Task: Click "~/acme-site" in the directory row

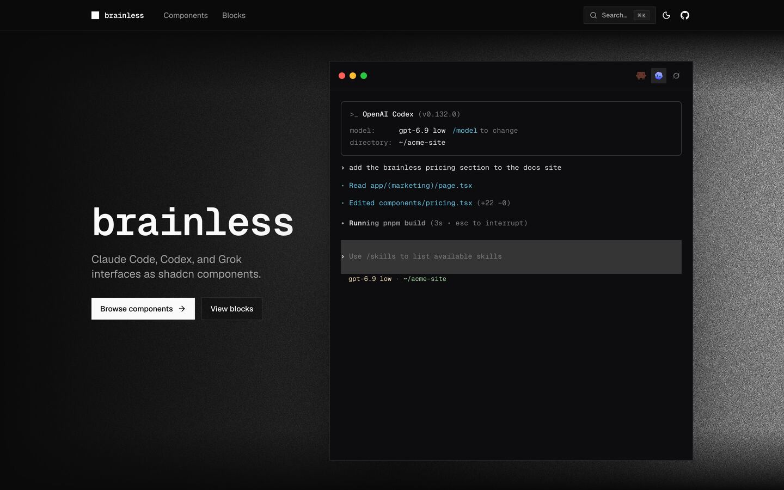Action: point(422,143)
